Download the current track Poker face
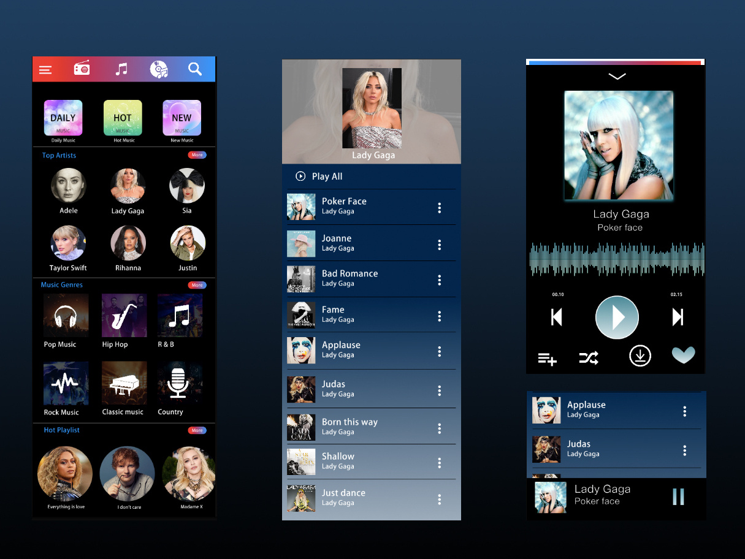 [x=640, y=356]
